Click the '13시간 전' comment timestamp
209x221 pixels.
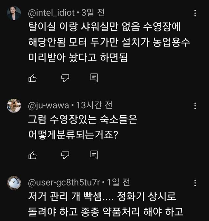[x=94, y=105]
